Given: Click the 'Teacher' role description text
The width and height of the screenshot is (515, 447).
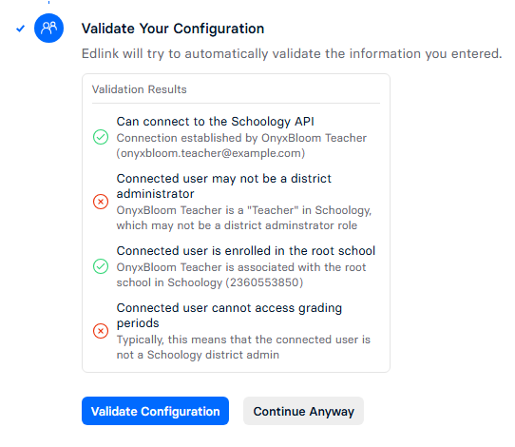Looking at the screenshot, I should 244,218.
